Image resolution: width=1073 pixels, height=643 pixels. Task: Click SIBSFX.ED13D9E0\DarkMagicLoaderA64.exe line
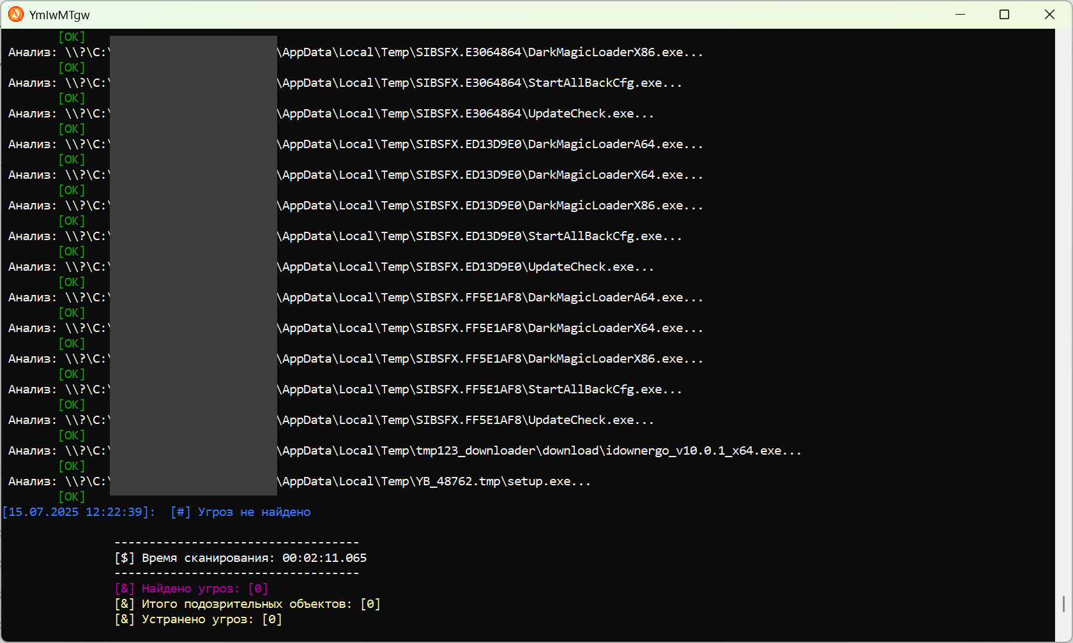click(356, 144)
